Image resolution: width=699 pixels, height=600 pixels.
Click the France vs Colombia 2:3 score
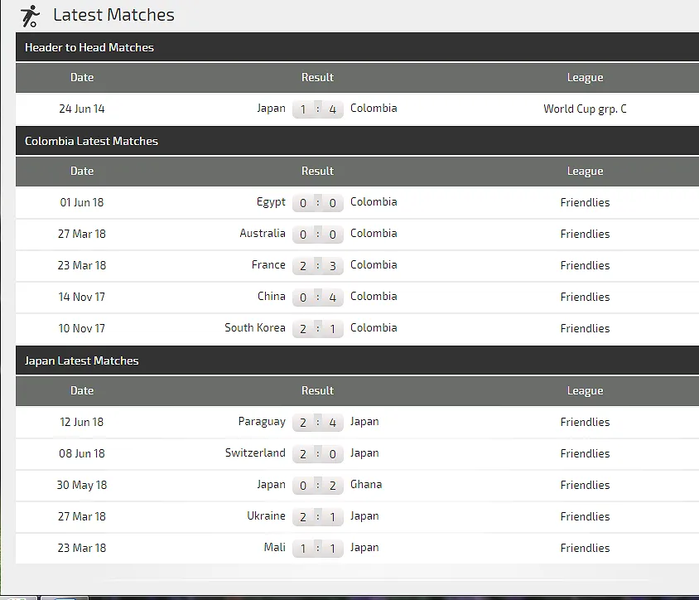(x=317, y=265)
